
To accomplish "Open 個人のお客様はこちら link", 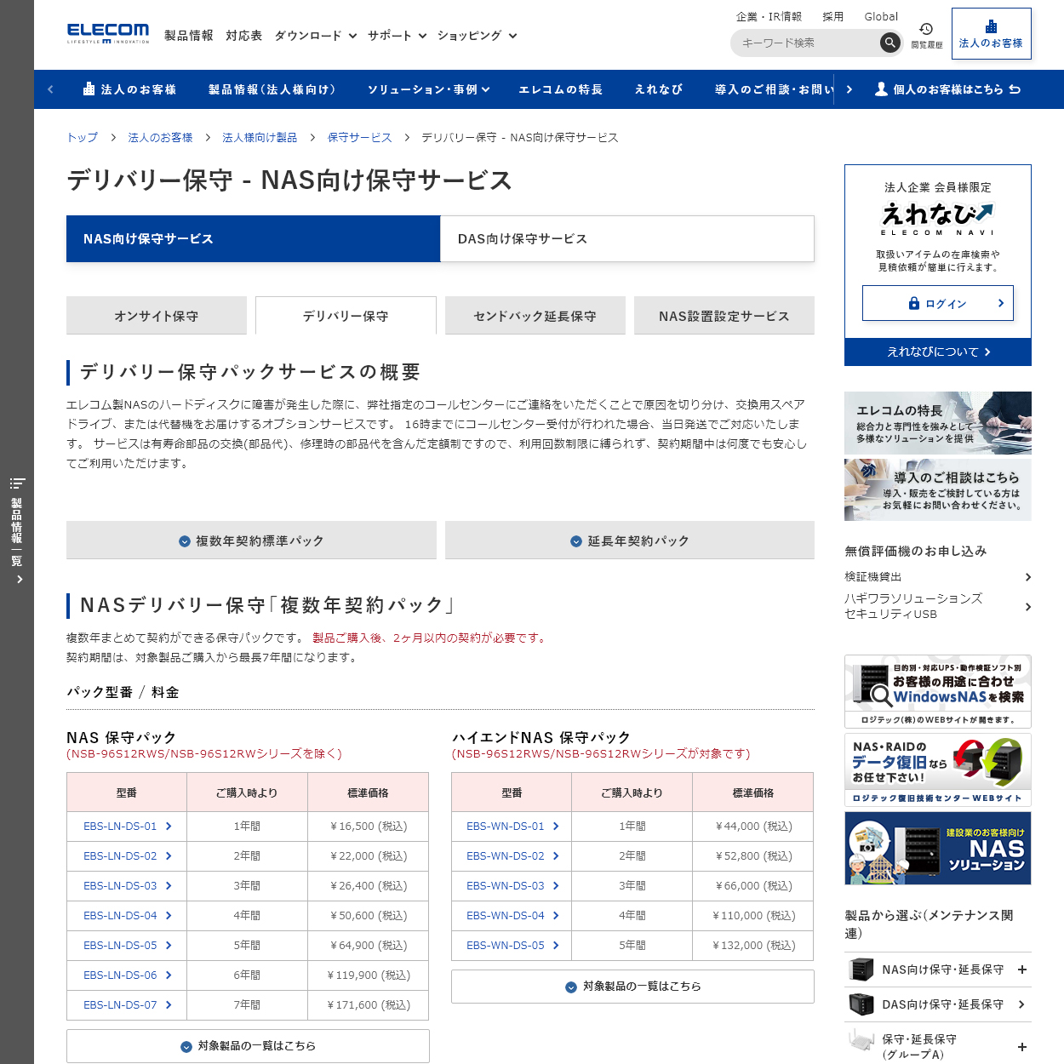I will click(x=947, y=89).
